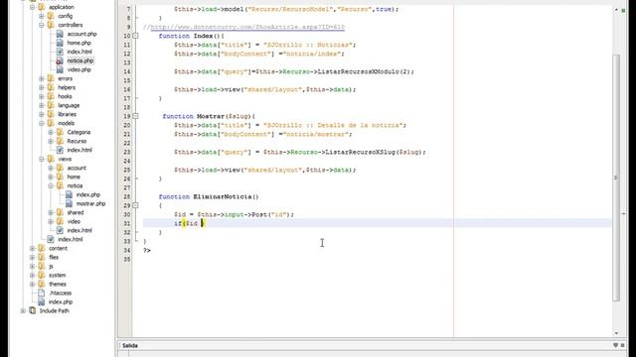Screen dimensions: 636x357
Task: Click the shared folder icon
Action: pos(60,212)
